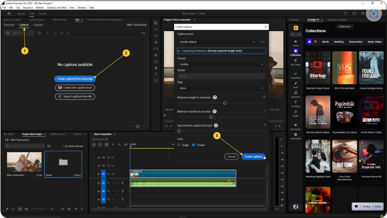
Task: Click Import captions from file
Action: click(x=75, y=96)
